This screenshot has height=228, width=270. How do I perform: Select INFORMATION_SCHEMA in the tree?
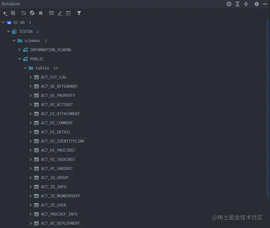(50, 50)
